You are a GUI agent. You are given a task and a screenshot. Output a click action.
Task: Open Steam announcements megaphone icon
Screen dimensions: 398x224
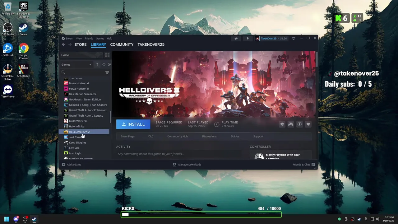point(236,39)
